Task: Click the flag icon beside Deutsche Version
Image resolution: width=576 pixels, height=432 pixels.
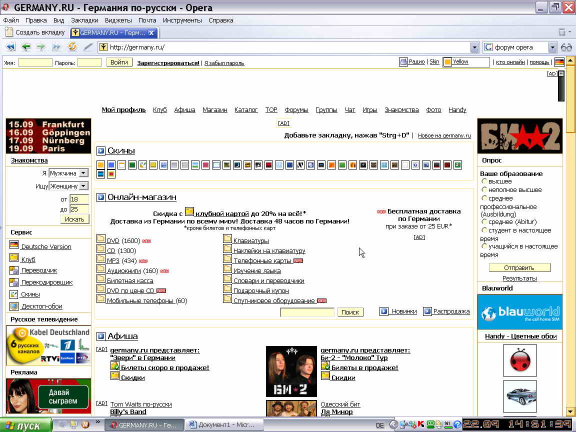Action: click(x=14, y=244)
